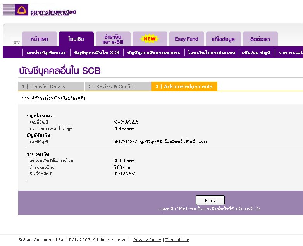Click debit date 01/12/2551
This screenshot has width=303, height=246.
125,174
